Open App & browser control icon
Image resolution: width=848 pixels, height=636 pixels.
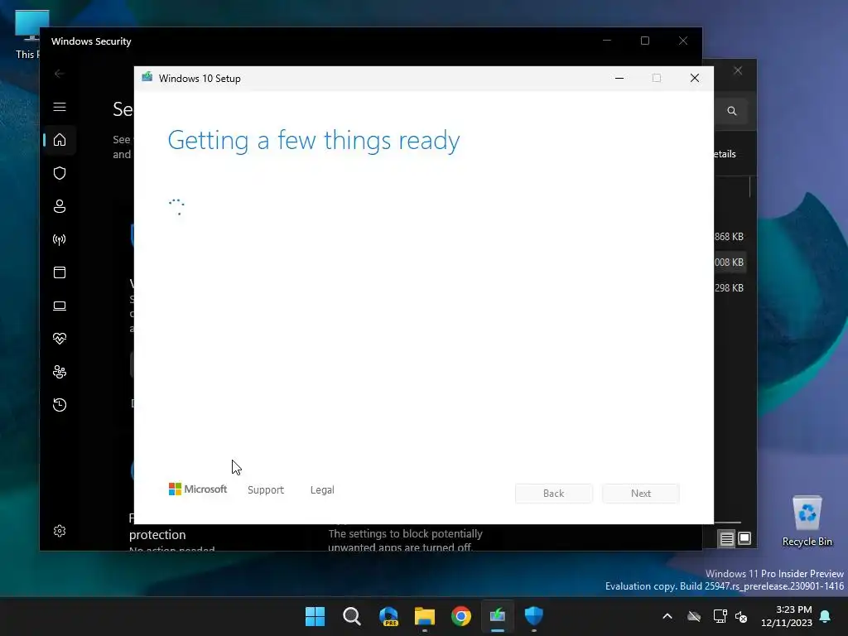60,272
